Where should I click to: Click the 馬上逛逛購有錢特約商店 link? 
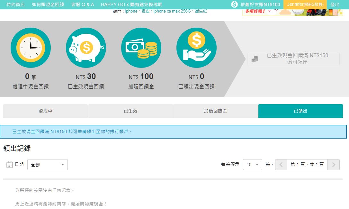tap(40, 204)
